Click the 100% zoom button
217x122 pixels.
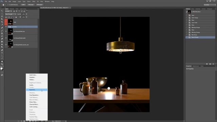tap(23, 5)
